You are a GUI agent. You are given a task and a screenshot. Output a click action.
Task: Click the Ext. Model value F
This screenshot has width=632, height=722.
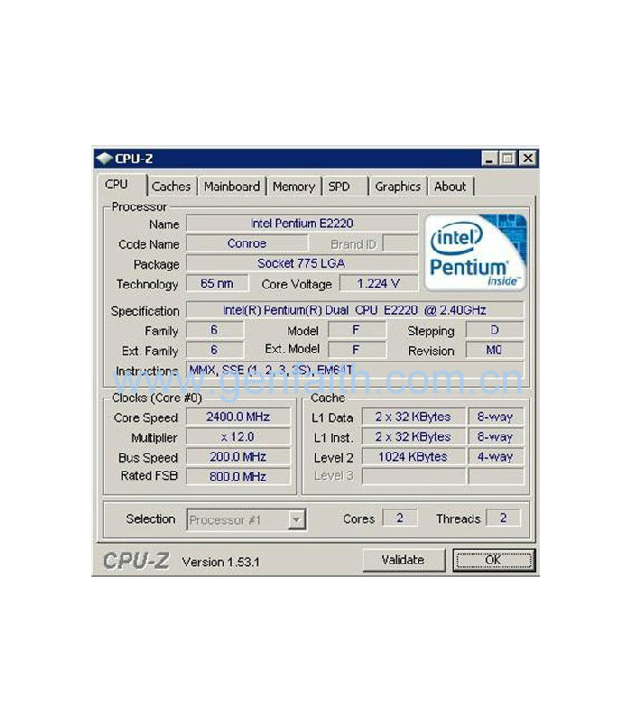(x=357, y=350)
